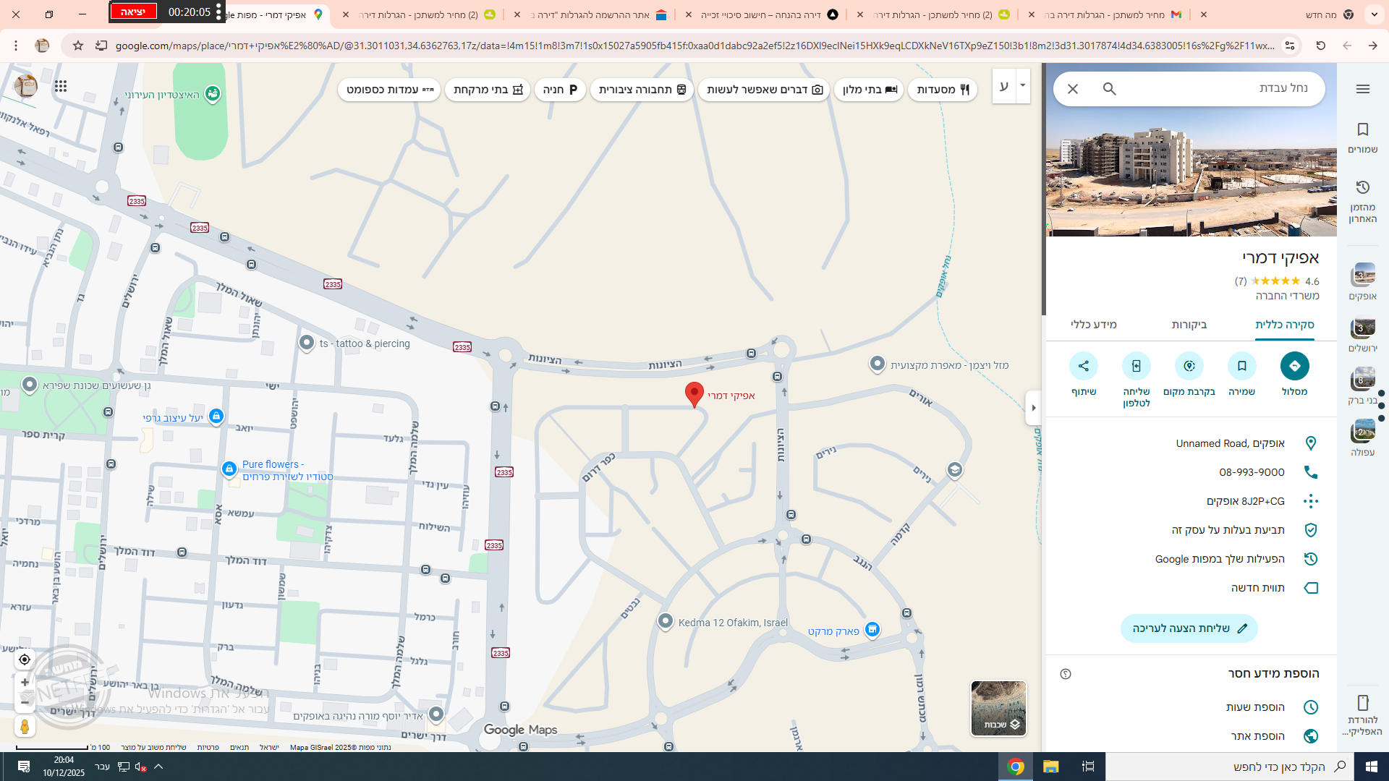Click the Nearby (בקרבת מקום) icon
This screenshot has width=1389, height=781.
pyautogui.click(x=1189, y=366)
